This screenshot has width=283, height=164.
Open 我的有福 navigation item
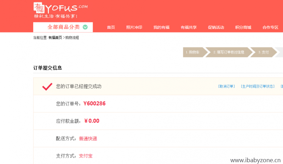(161, 27)
